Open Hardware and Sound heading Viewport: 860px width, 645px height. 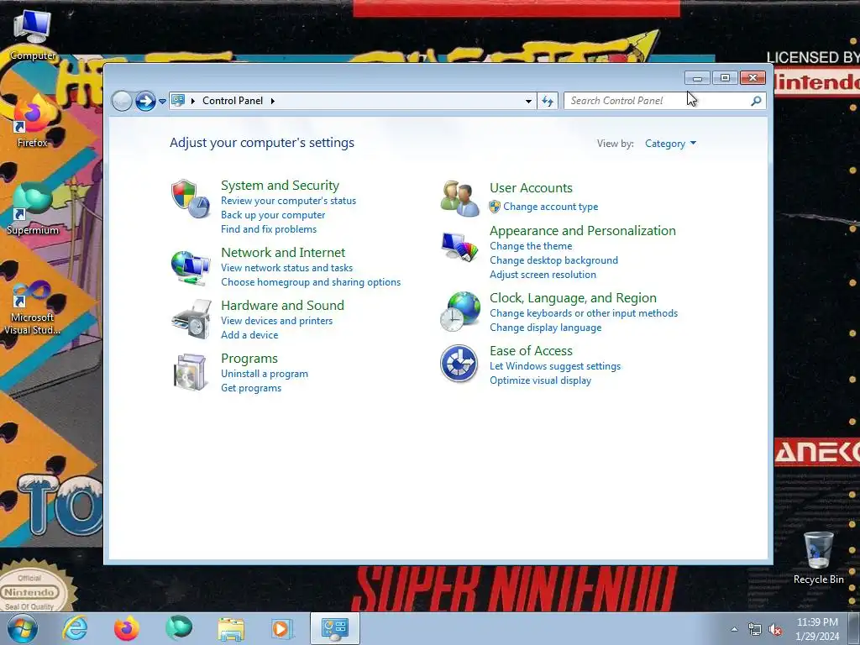point(282,306)
